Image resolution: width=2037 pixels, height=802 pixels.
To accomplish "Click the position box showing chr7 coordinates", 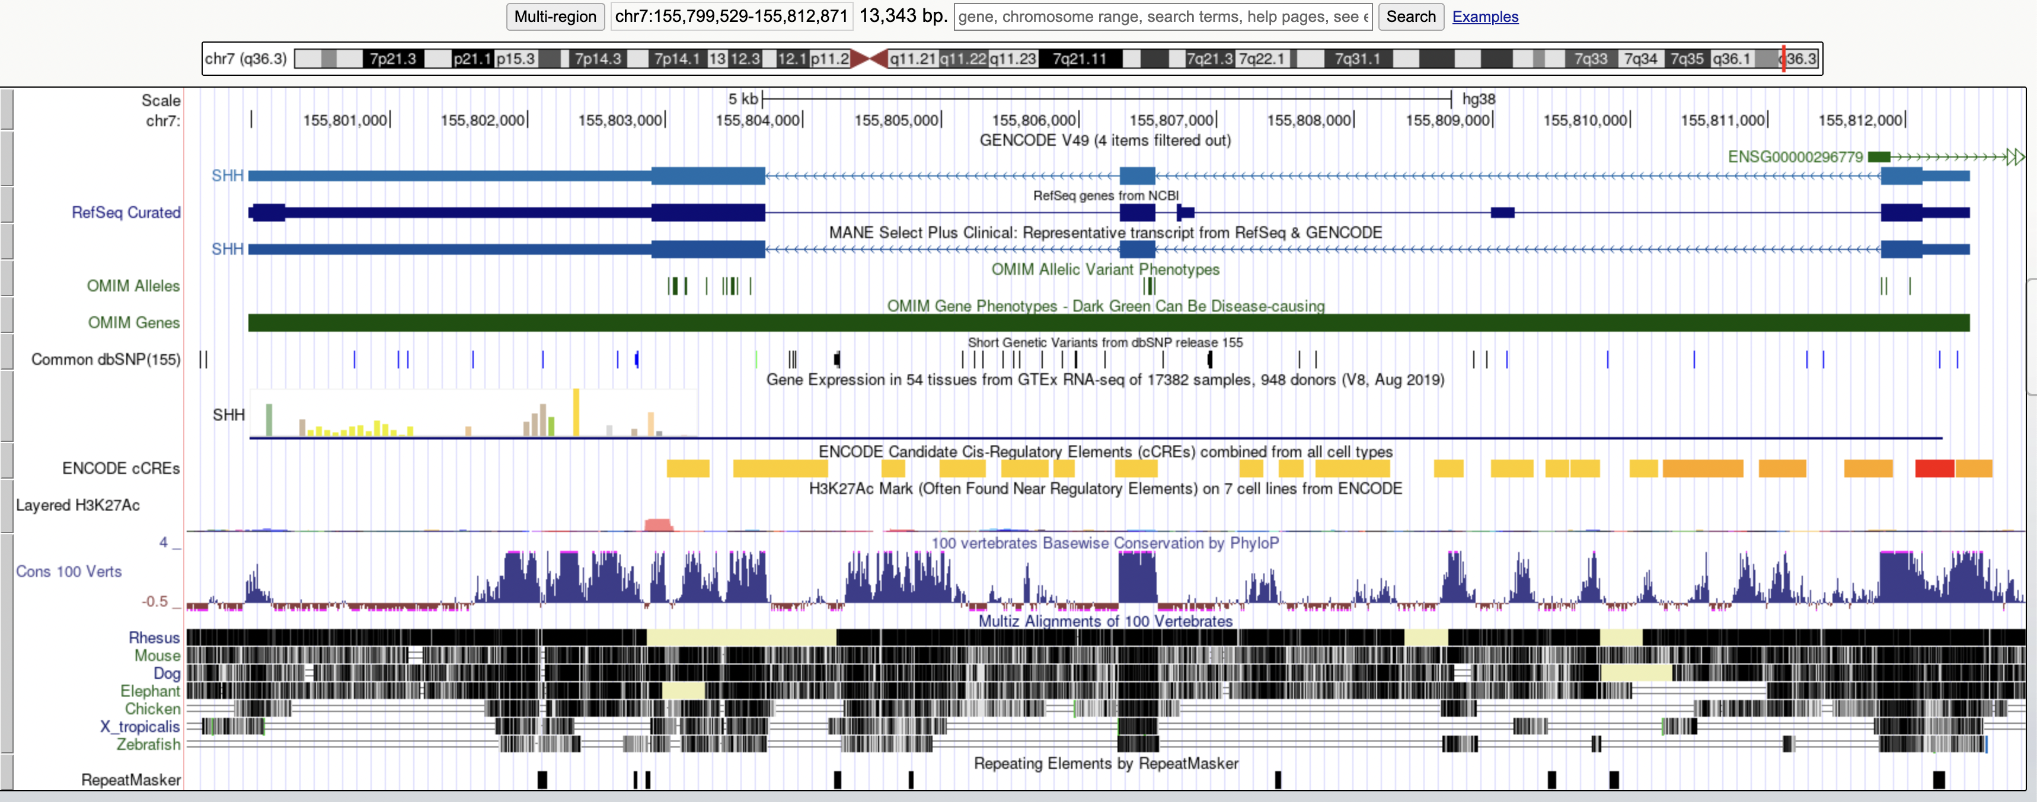I will [x=732, y=16].
